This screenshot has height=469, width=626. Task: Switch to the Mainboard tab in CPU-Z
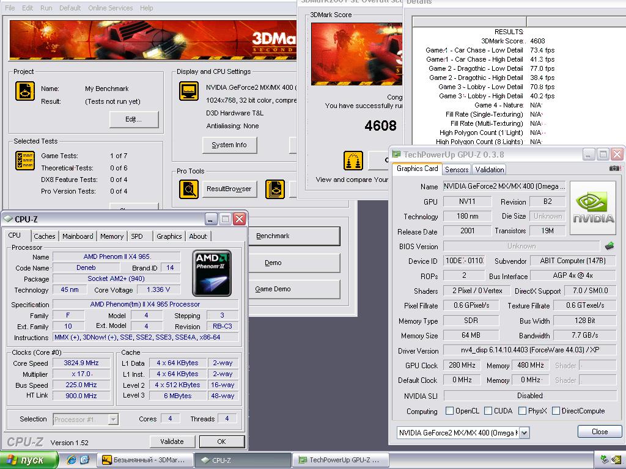click(x=78, y=236)
